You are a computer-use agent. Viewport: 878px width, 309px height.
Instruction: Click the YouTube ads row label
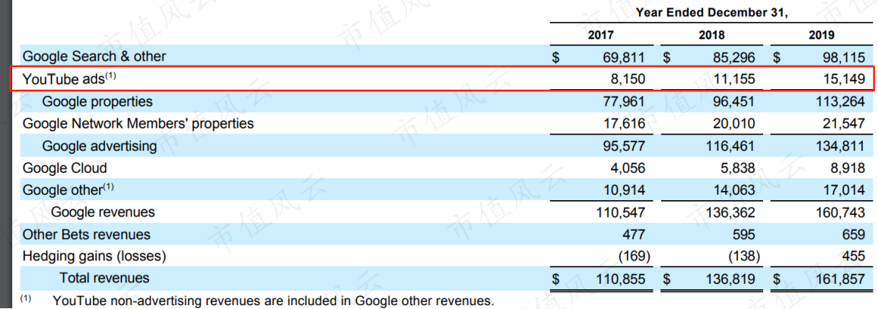click(69, 79)
